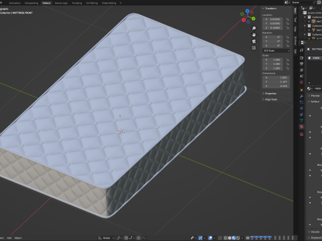Click the green Y axis on navigation gizmo
The height and width of the screenshot is (241, 322).
[x=254, y=19]
